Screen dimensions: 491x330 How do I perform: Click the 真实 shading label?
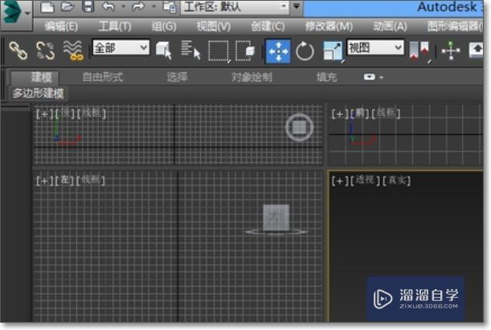coord(396,180)
